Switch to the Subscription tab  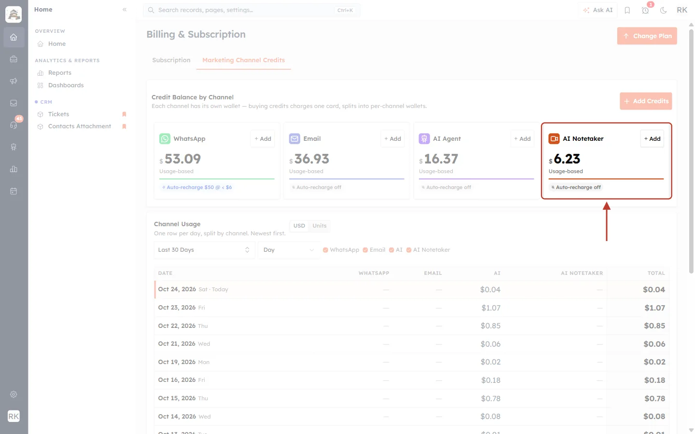[x=171, y=60]
